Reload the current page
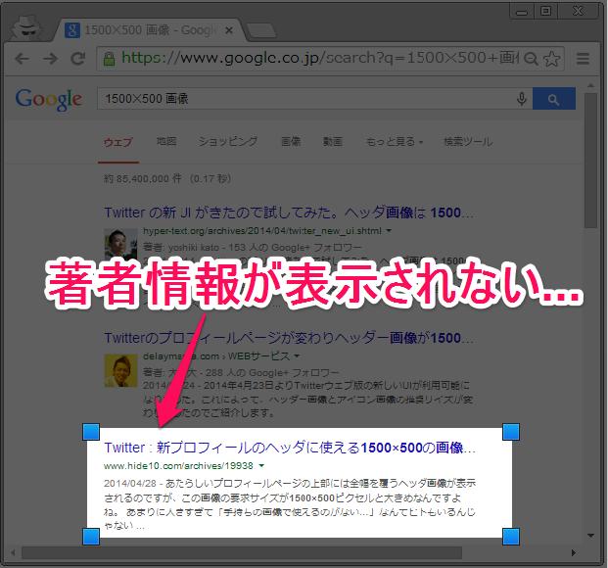608x568 pixels. click(x=77, y=59)
